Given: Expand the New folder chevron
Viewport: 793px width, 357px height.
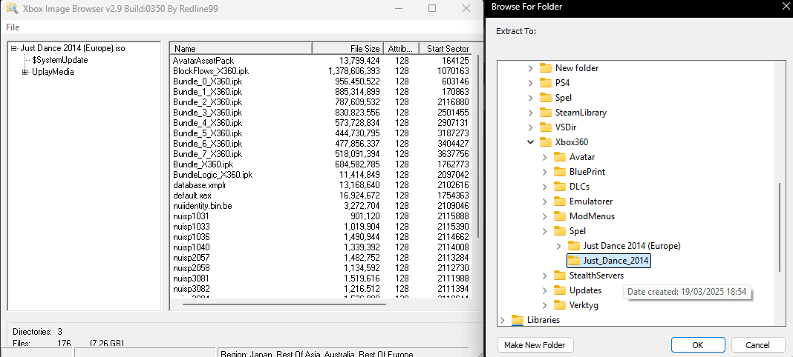Looking at the screenshot, I should tap(530, 68).
